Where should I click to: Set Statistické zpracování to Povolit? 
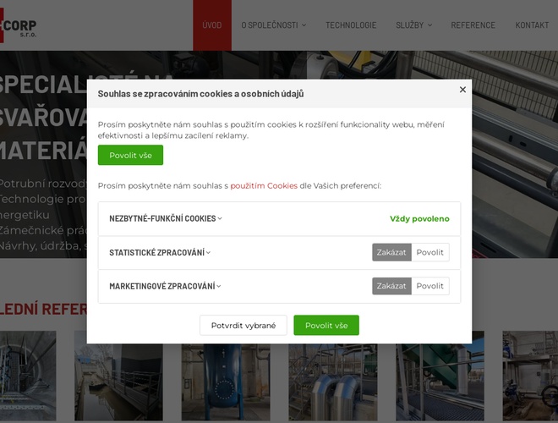coord(429,252)
